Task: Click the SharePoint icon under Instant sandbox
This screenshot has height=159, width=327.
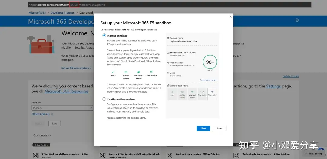Action: 152,72
